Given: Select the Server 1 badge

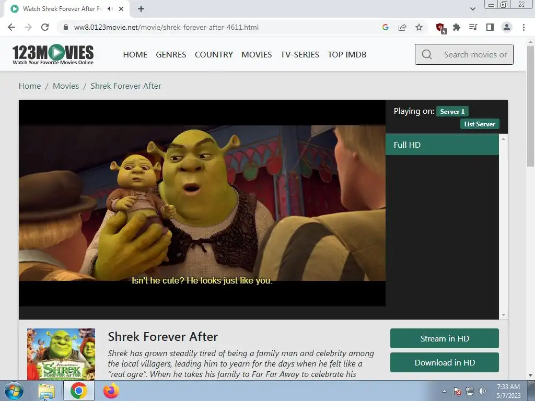Looking at the screenshot, I should click(x=452, y=112).
